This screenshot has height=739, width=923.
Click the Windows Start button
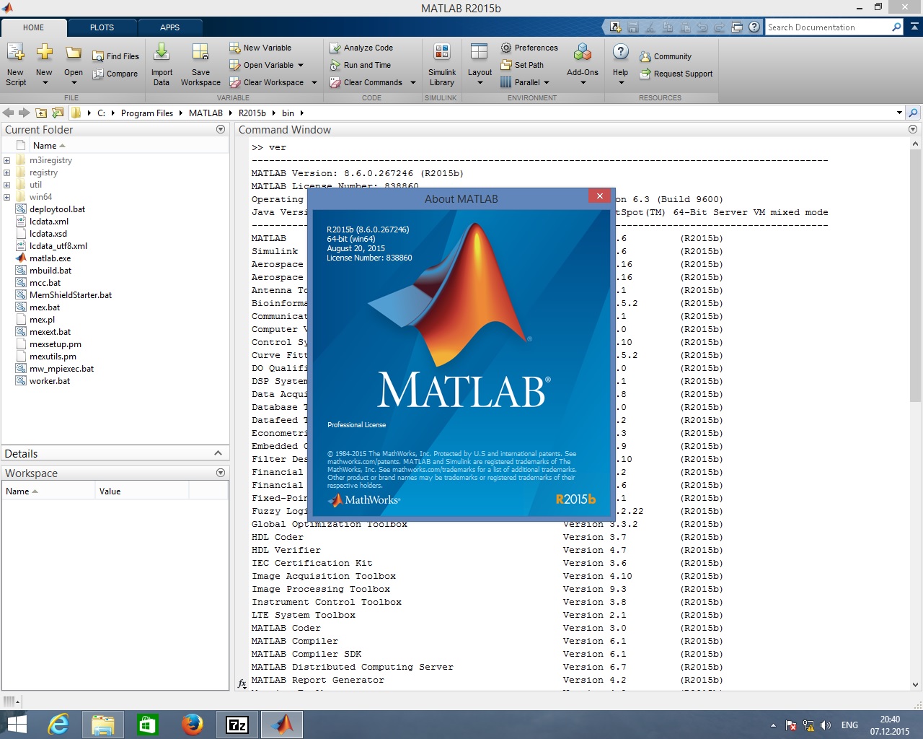[x=16, y=725]
